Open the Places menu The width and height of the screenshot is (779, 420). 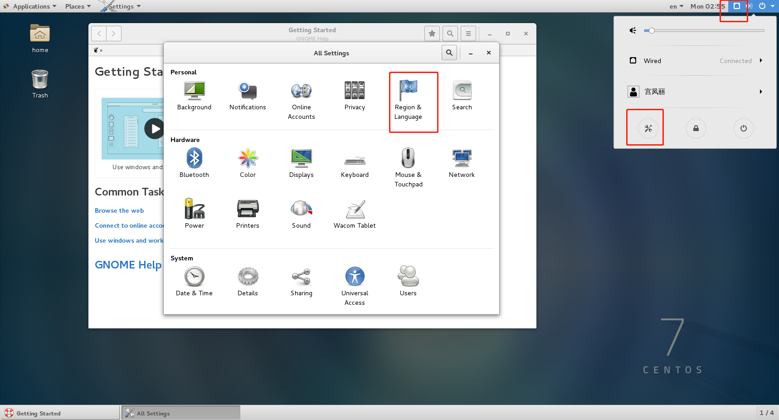75,6
